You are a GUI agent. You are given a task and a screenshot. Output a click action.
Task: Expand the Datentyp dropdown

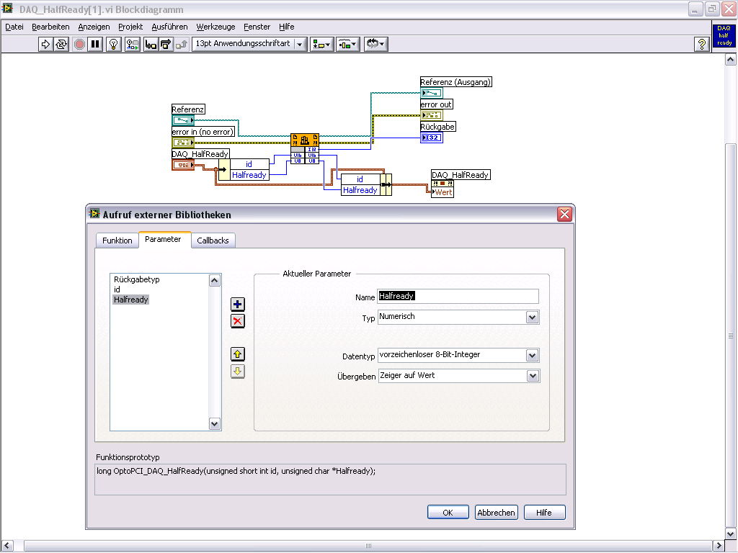click(532, 355)
